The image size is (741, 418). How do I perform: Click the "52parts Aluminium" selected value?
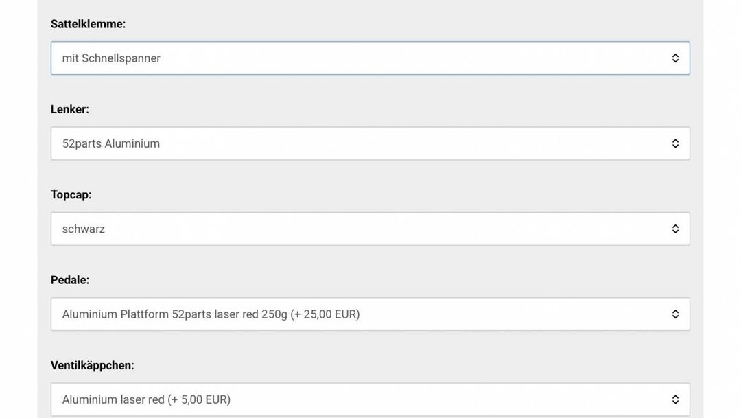point(111,143)
